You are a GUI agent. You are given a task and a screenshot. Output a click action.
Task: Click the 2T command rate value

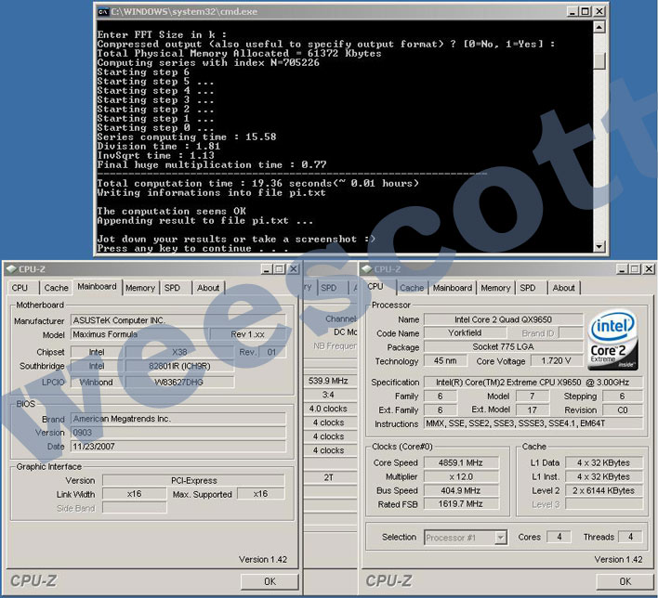coord(328,477)
